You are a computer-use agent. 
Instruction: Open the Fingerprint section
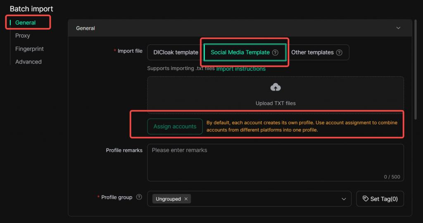[29, 49]
